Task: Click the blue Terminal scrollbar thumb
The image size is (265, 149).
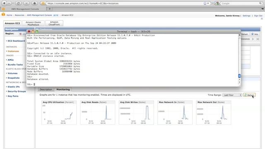Action: (x=239, y=76)
